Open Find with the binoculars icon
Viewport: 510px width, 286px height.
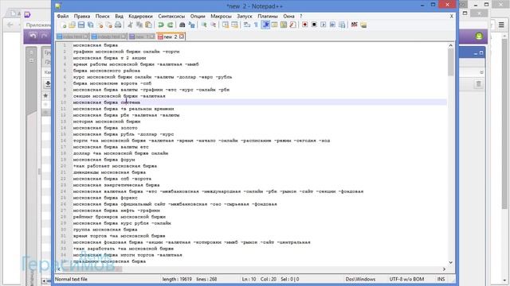click(x=182, y=25)
